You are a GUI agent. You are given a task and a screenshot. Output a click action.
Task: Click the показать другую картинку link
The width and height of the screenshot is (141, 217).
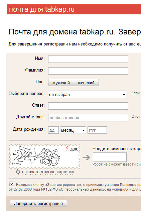click(x=48, y=172)
